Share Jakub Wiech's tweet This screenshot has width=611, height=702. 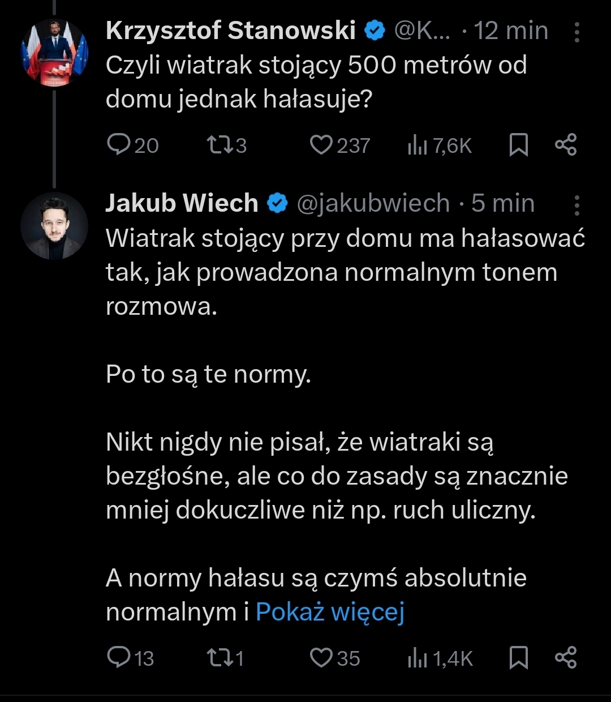click(565, 658)
